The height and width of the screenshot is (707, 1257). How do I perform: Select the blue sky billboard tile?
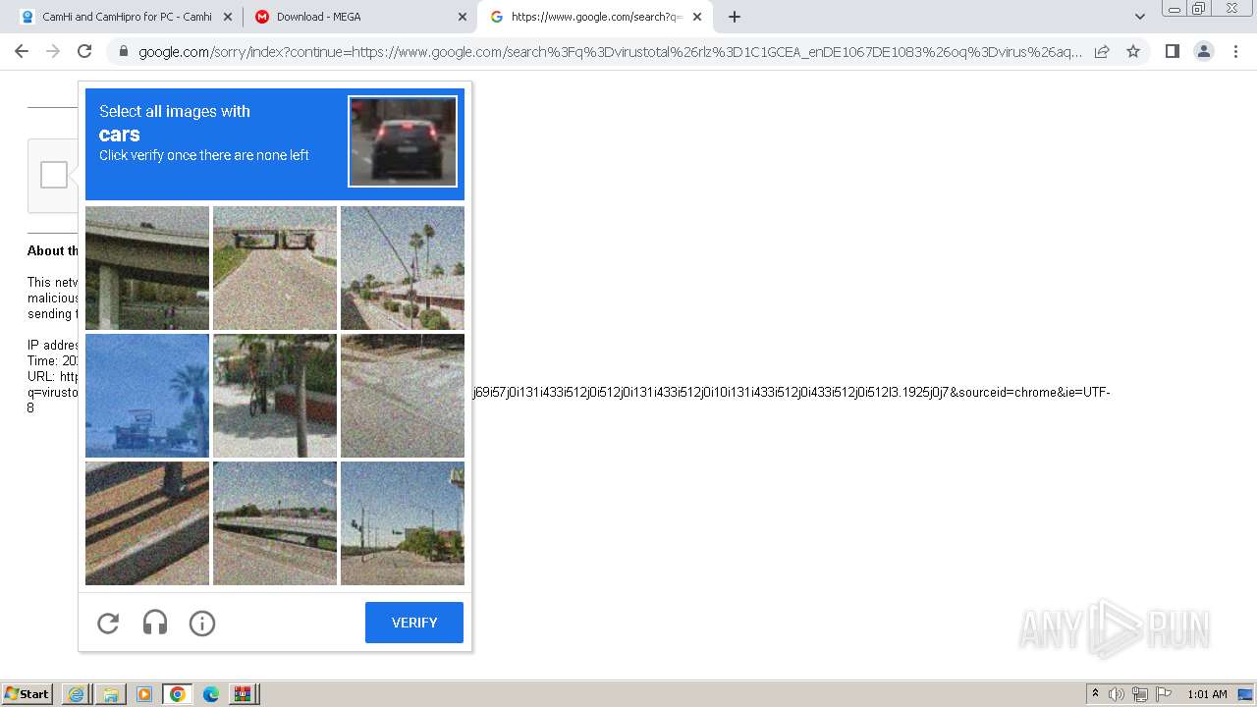point(147,396)
